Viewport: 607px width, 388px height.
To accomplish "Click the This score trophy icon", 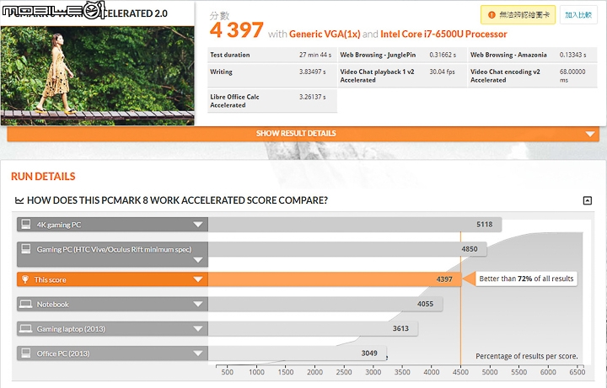I will click(x=25, y=279).
